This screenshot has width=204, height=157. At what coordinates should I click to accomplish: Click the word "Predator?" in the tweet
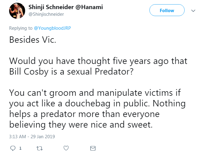[x=114, y=72]
